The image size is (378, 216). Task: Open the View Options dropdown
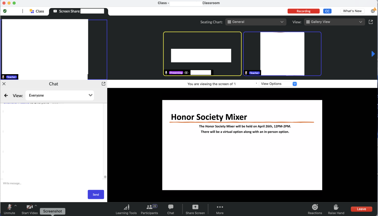click(278, 84)
